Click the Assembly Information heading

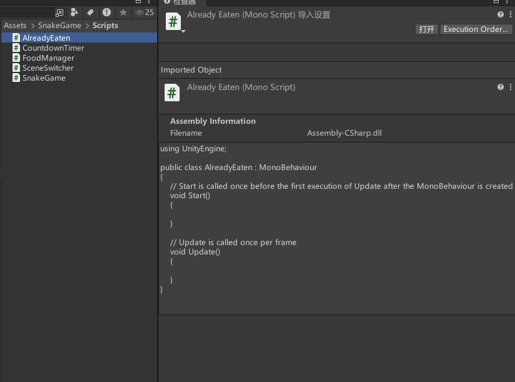click(213, 121)
